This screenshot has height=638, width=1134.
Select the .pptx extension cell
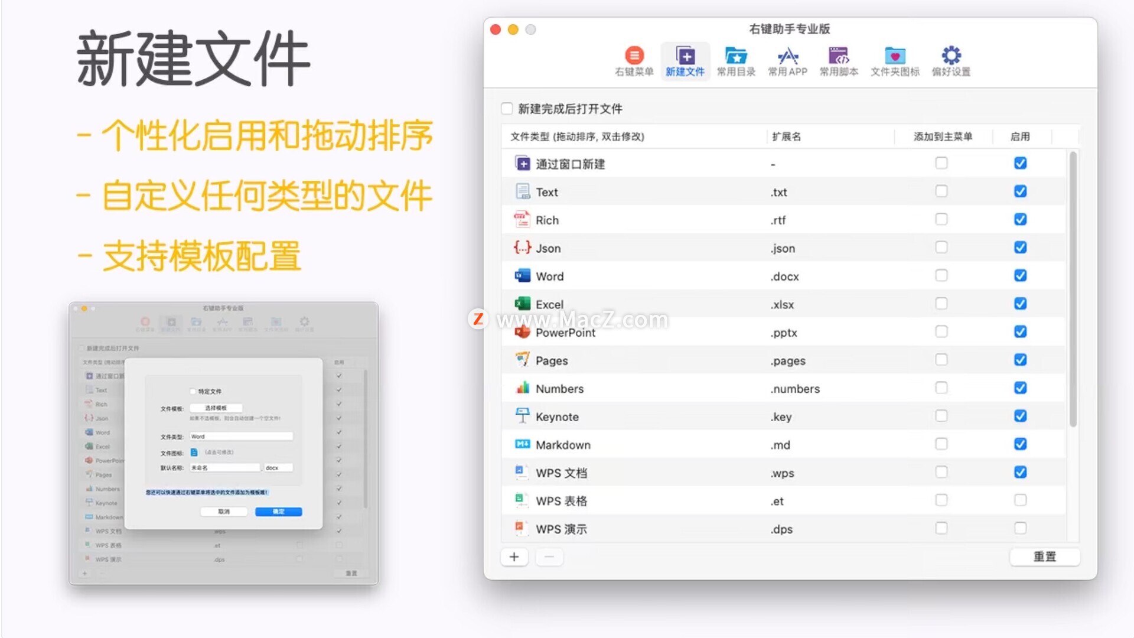tap(784, 333)
